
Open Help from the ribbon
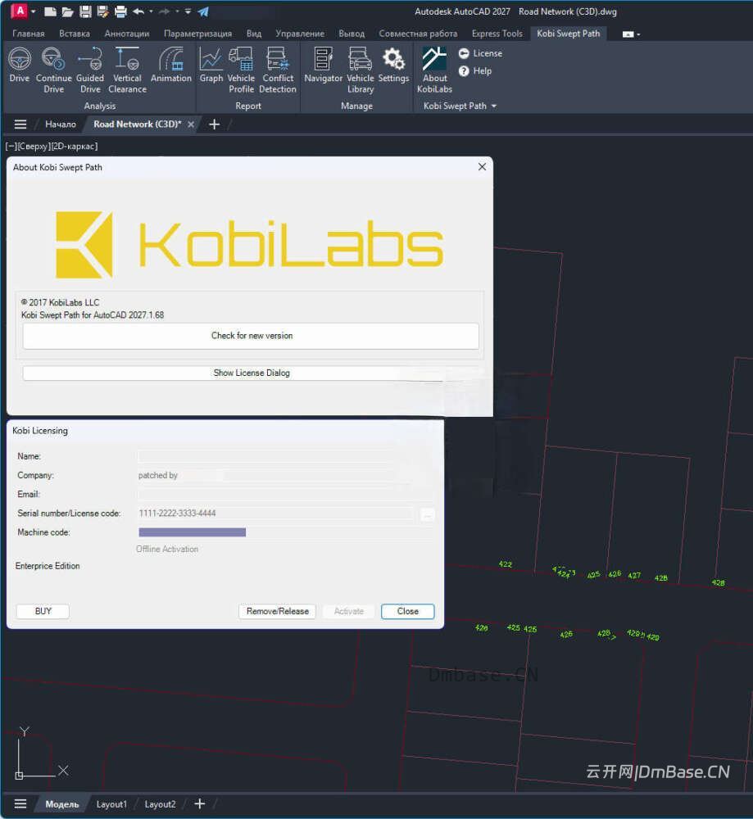coord(475,71)
